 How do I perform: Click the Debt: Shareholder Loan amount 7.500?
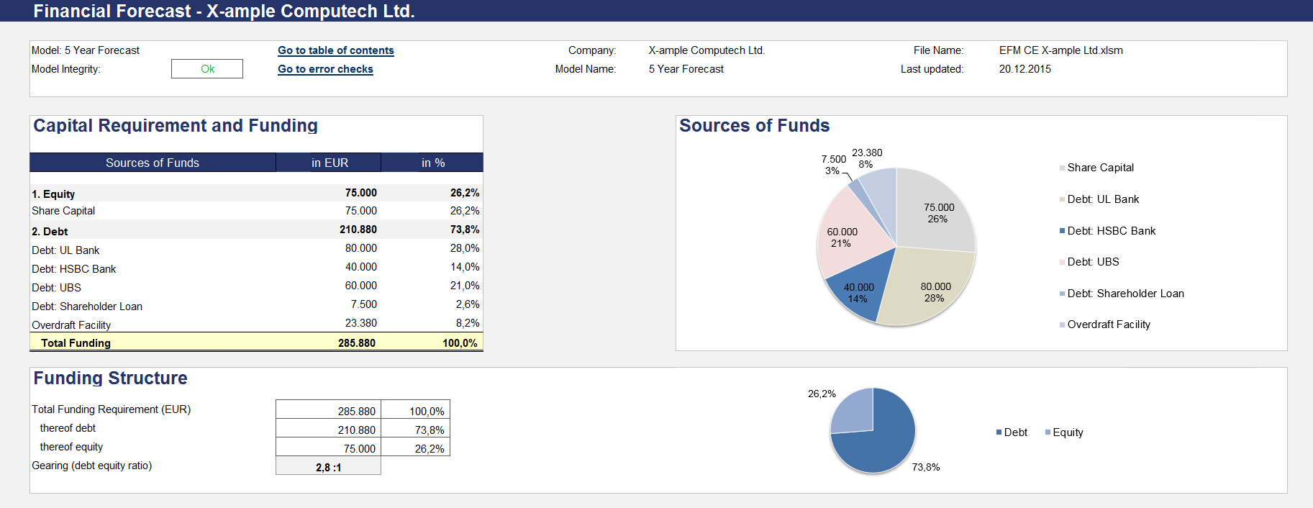click(363, 304)
